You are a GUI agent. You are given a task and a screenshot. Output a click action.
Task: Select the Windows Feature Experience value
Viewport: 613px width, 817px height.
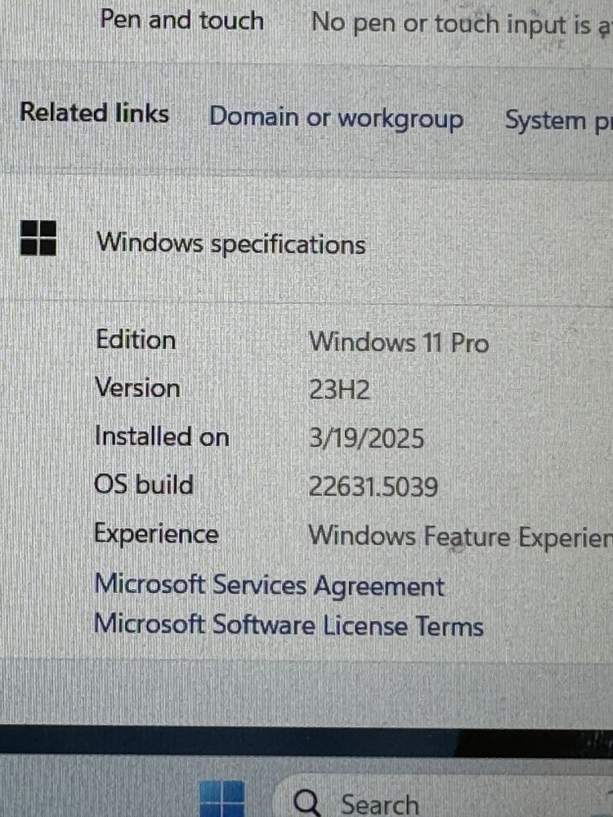(x=461, y=536)
